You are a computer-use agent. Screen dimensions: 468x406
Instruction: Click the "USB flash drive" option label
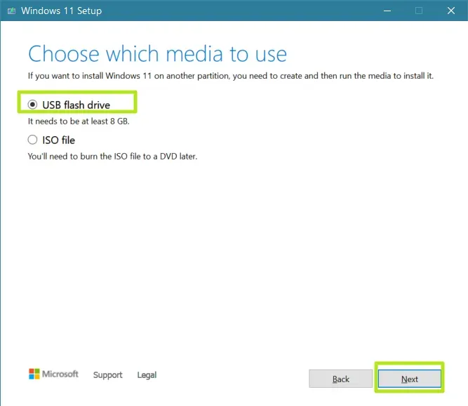pos(76,105)
